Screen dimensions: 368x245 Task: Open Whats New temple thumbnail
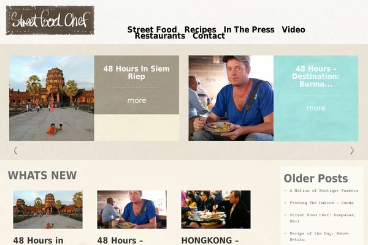tap(48, 209)
